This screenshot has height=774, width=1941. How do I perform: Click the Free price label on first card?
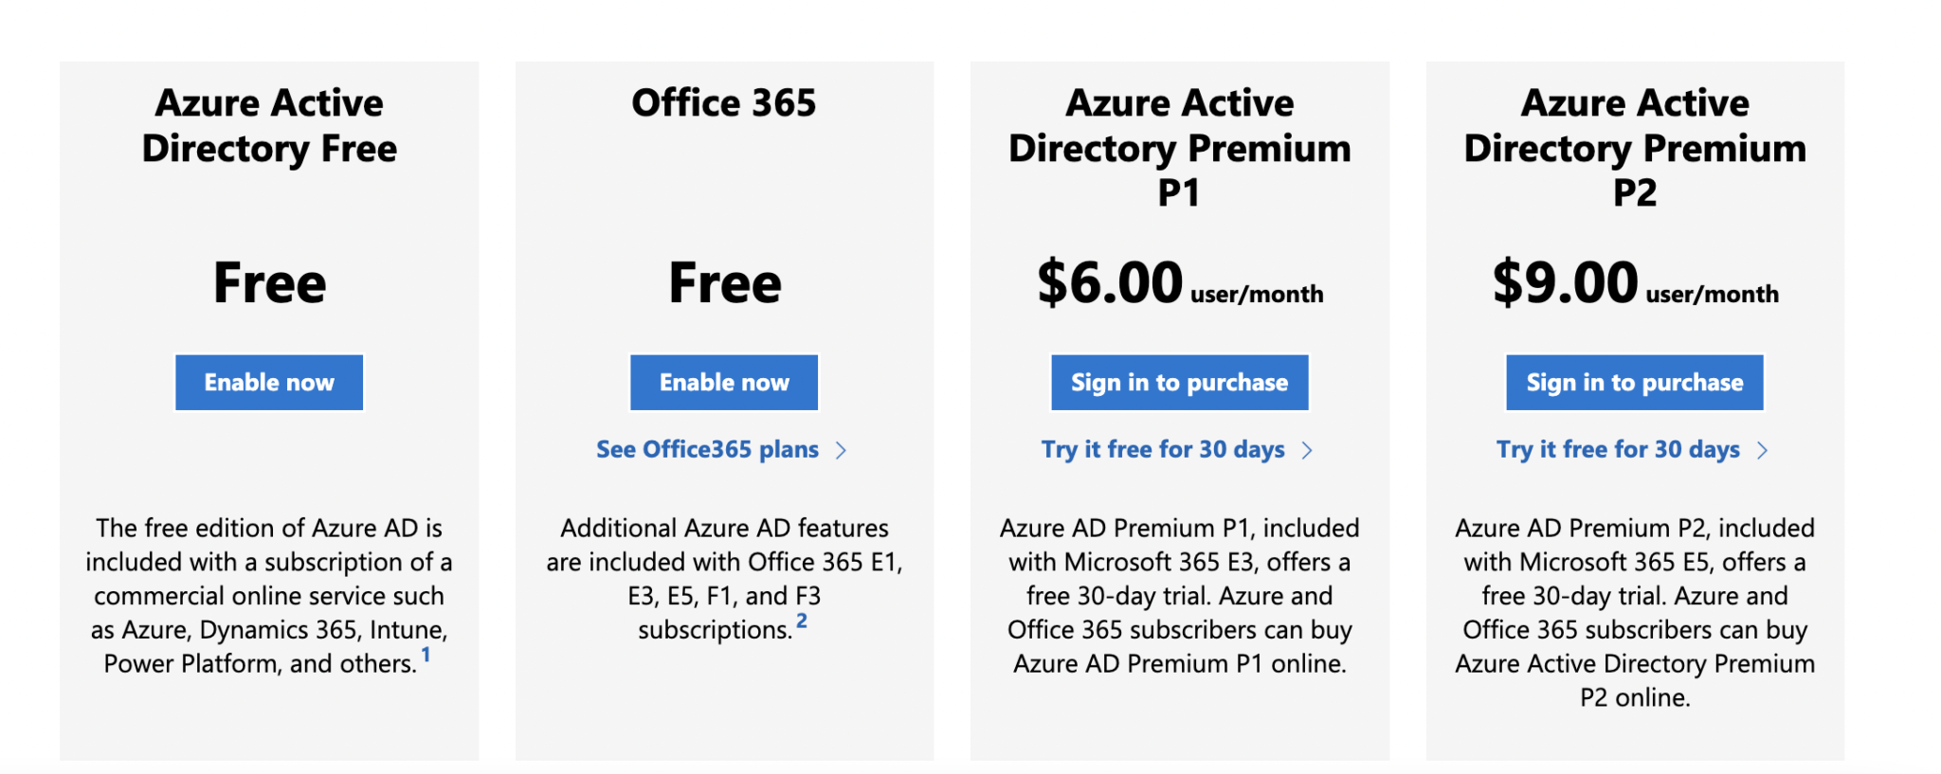click(x=268, y=282)
